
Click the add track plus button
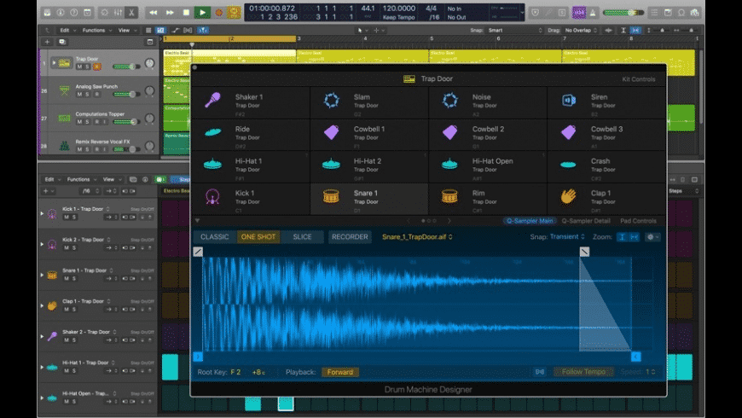pos(47,42)
